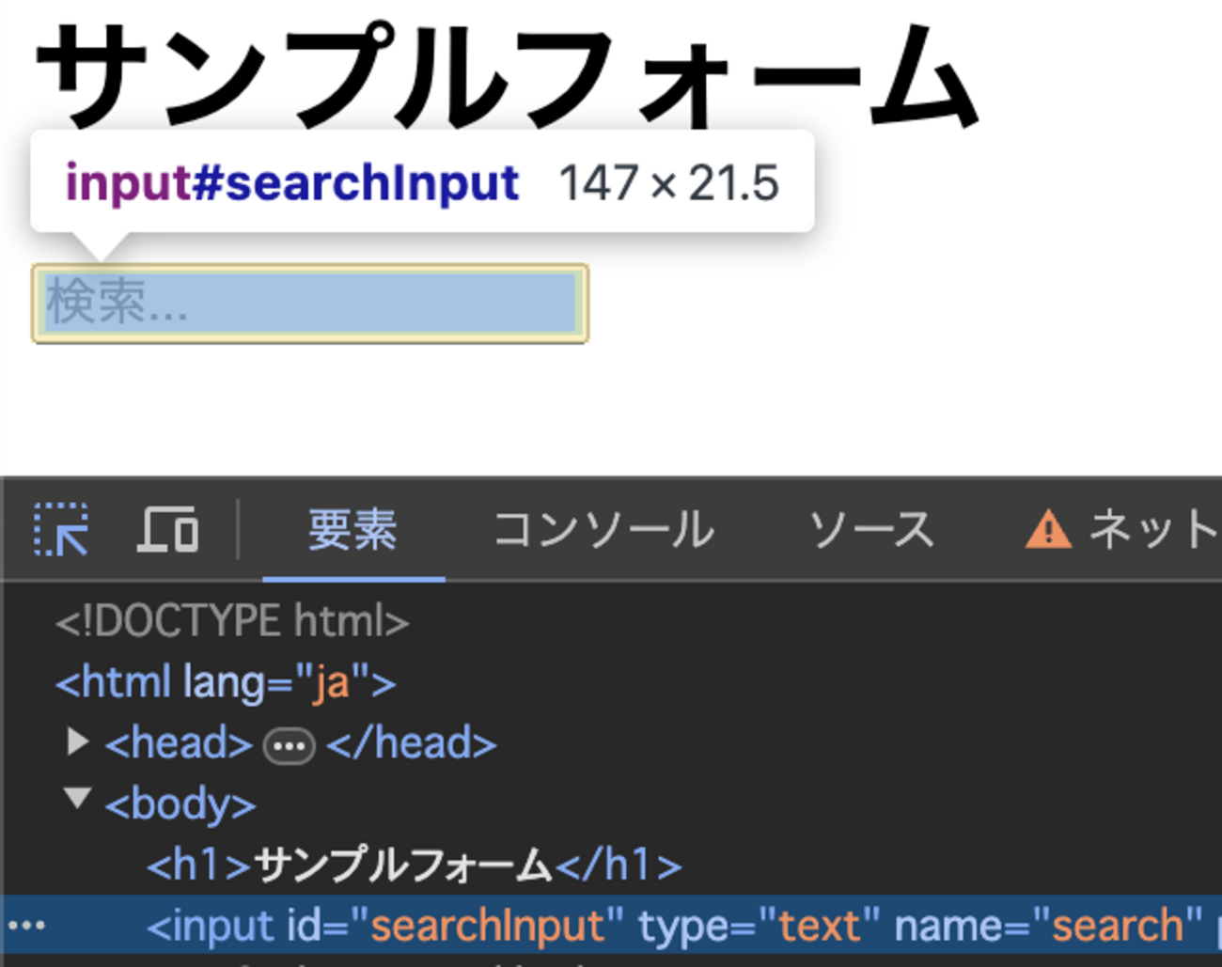Select the element inspection tool icon

point(59,529)
